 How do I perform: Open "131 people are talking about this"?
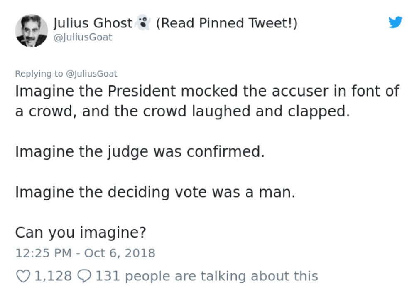click(x=206, y=276)
